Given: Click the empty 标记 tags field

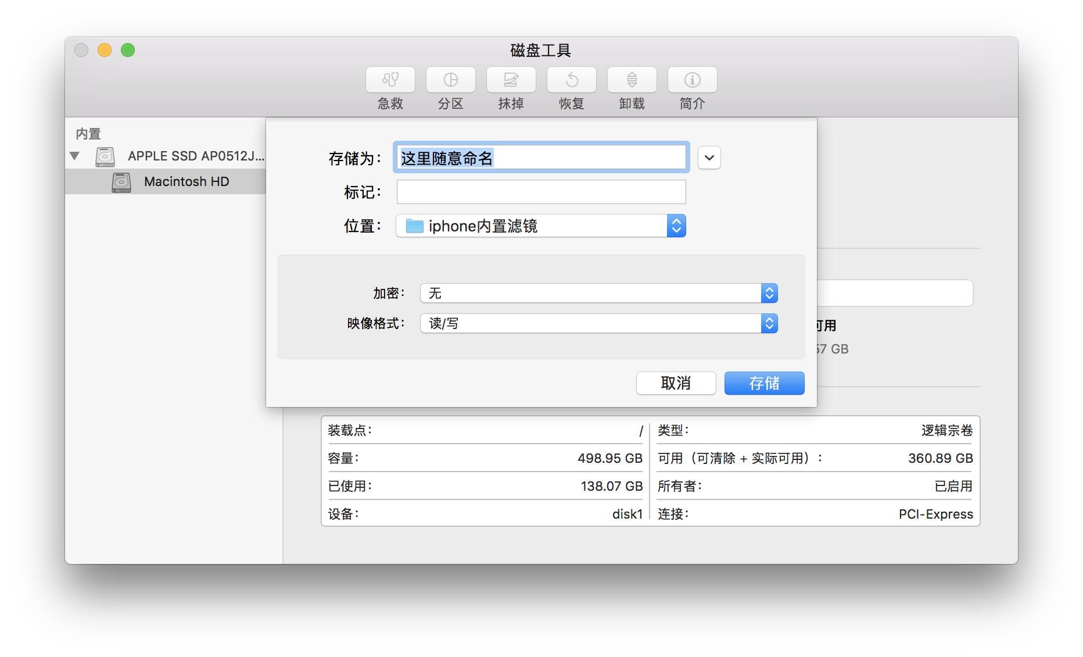Looking at the screenshot, I should tap(540, 192).
